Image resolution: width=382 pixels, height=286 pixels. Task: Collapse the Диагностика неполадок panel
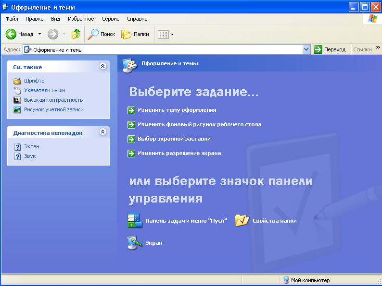pos(103,131)
